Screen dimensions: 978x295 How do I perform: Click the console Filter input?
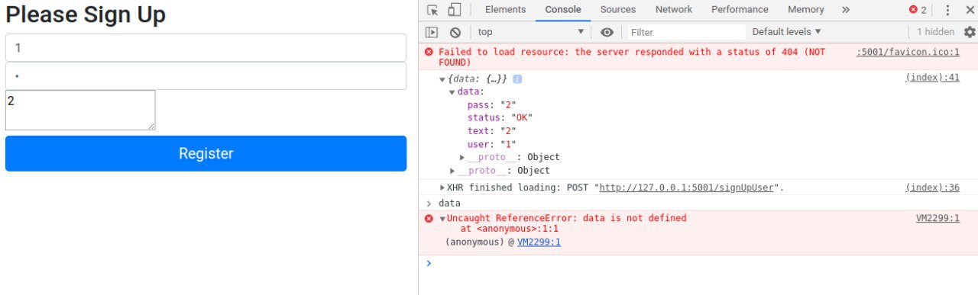[686, 32]
